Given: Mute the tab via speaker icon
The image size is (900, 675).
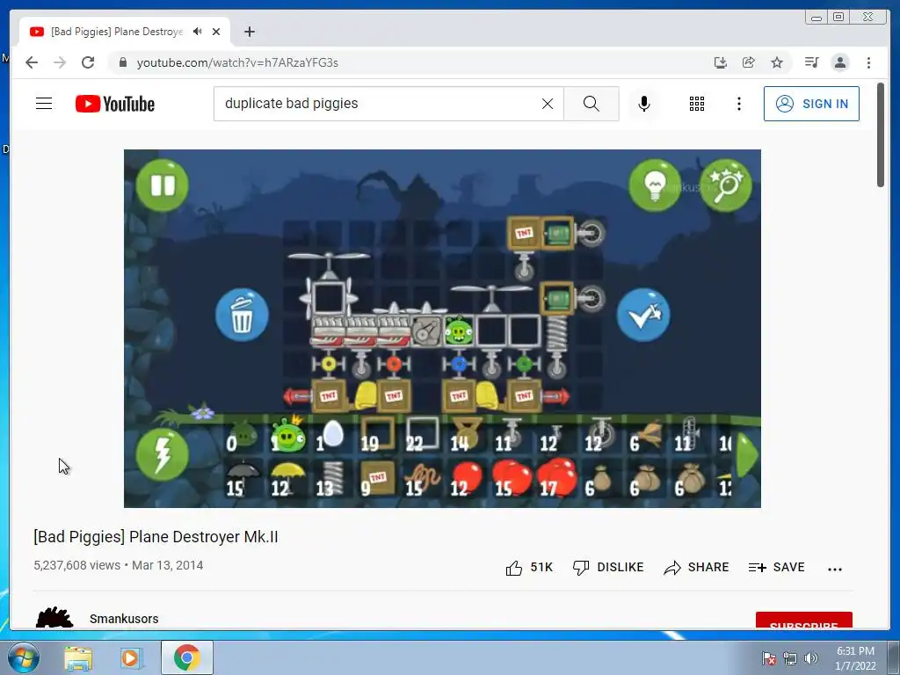Looking at the screenshot, I should [198, 32].
